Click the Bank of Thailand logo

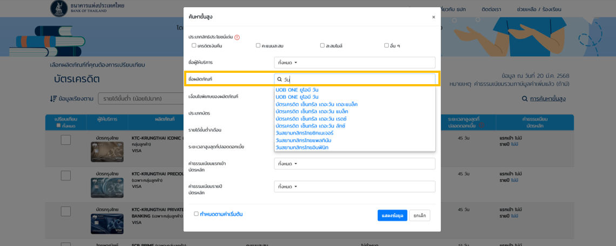click(59, 8)
